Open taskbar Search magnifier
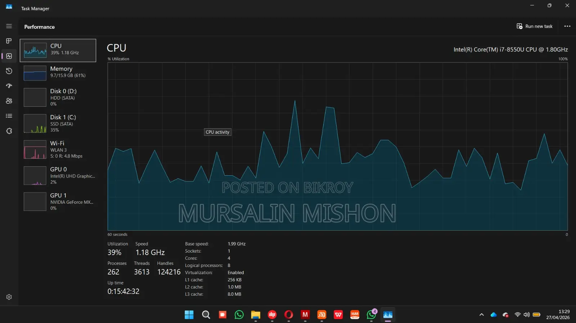Image resolution: width=576 pixels, height=323 pixels. [206, 315]
